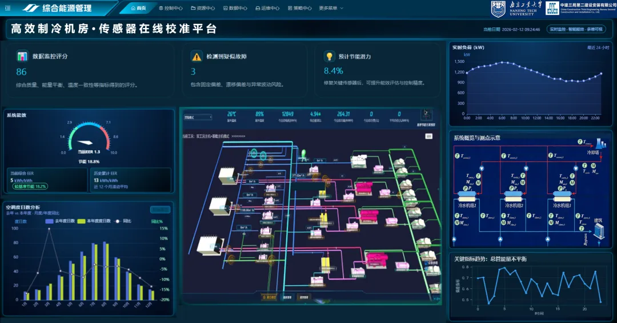Click the lightbulb icon for 预计节能潜力

329,56
